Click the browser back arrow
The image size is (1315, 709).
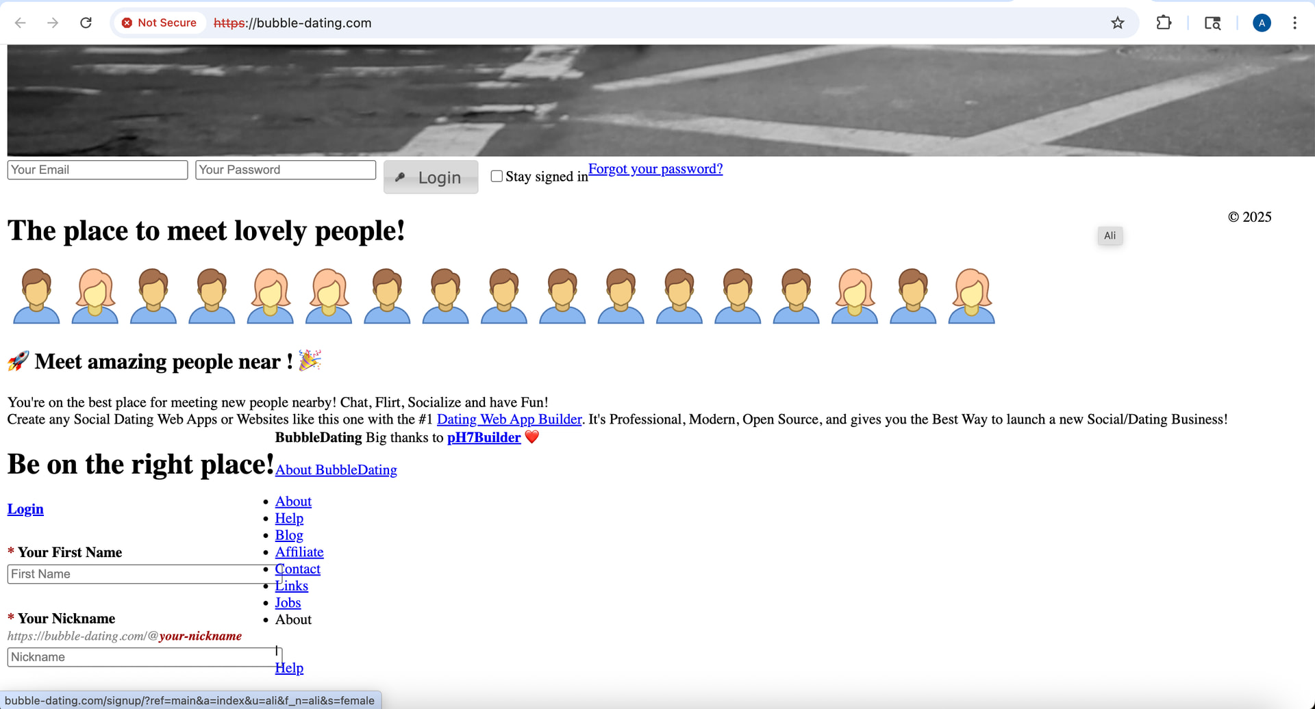click(21, 23)
